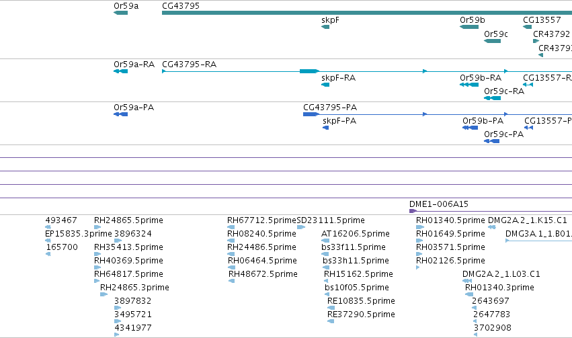The height and width of the screenshot is (338, 572).
Task: Select the CG43795-RA transcript exon block
Action: (x=309, y=71)
